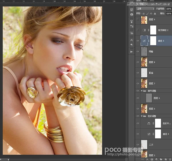The width and height of the screenshot is (172, 161).
Task: Link layers icon at panel bottom
Action: (142, 160)
